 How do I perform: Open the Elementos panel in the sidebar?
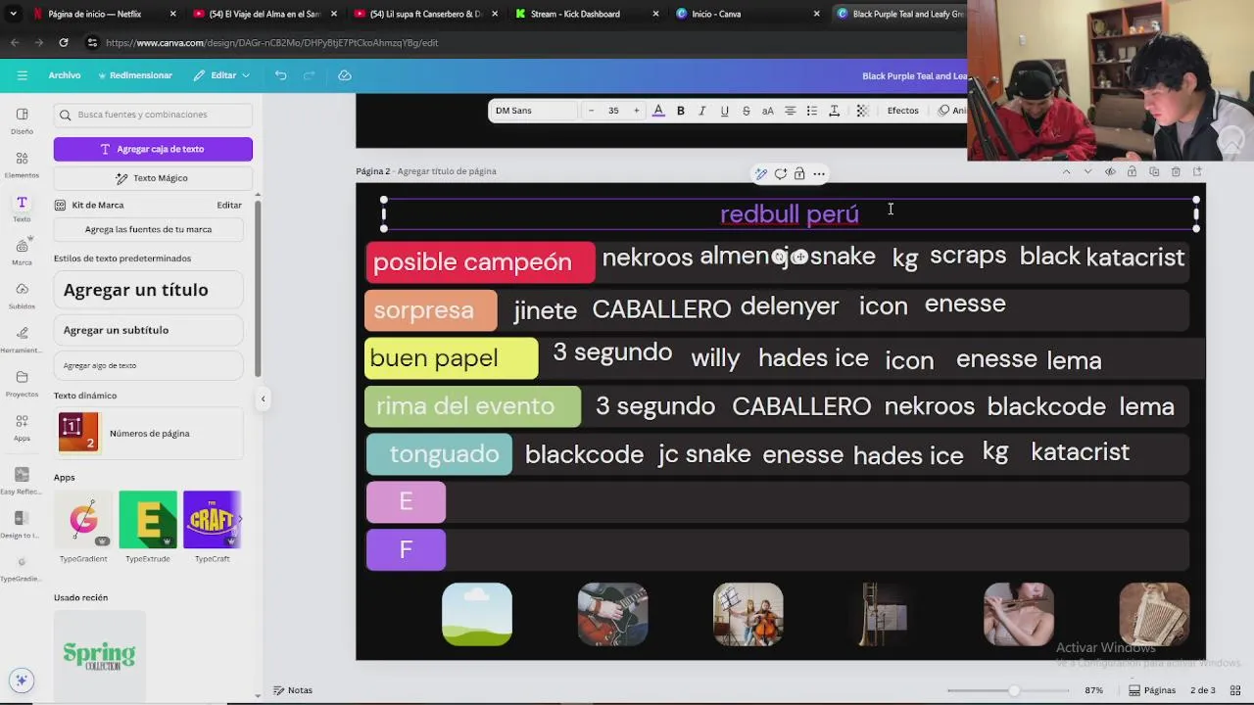tap(22, 164)
